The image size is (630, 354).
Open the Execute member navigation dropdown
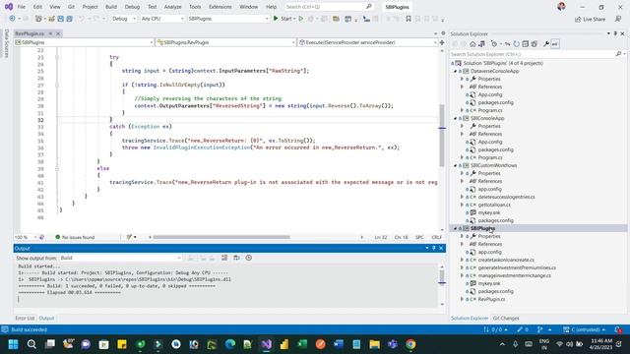pyautogui.click(x=367, y=42)
